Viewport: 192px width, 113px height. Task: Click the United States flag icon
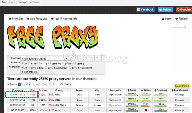pyautogui.click(x=51, y=105)
